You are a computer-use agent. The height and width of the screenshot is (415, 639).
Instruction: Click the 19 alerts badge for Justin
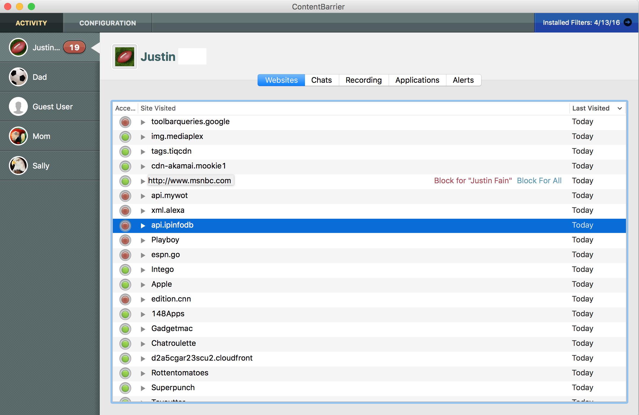[x=74, y=47]
